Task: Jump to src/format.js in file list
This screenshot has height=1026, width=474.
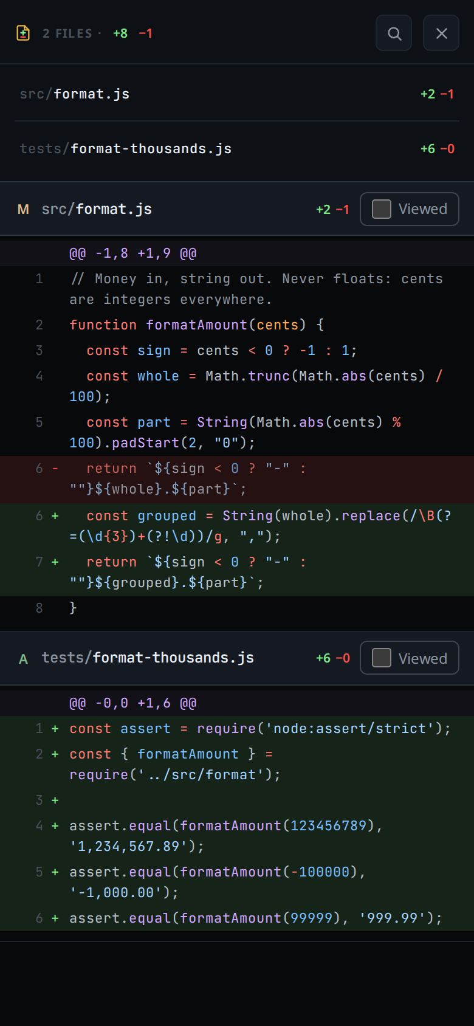Action: pos(237,94)
